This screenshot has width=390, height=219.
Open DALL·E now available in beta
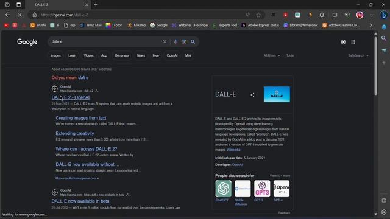(x=80, y=201)
